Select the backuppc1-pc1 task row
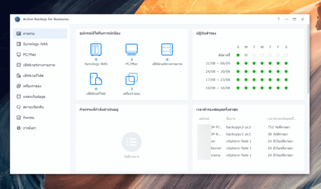Screen dimensions: 321x189 248,134
